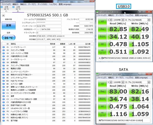Click status dot for F0 ヘッドフライング時間

point(4,111)
